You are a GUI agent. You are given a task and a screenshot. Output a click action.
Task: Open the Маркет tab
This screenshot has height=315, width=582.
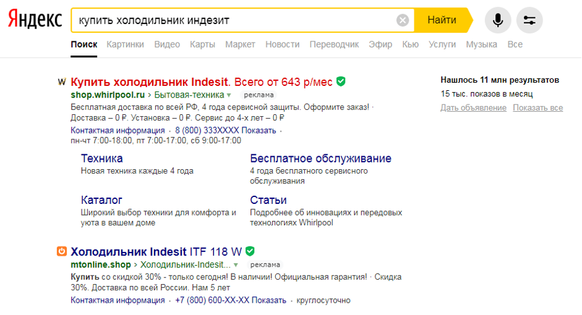[x=240, y=44]
